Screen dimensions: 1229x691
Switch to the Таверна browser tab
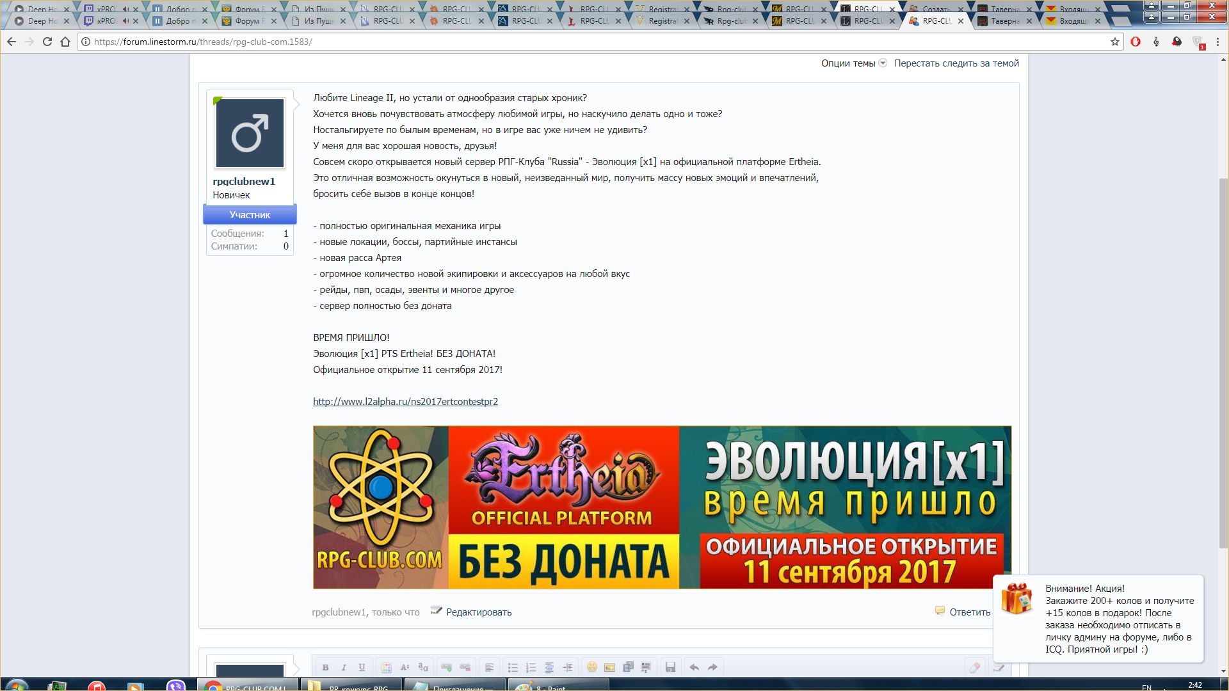[x=1005, y=21]
